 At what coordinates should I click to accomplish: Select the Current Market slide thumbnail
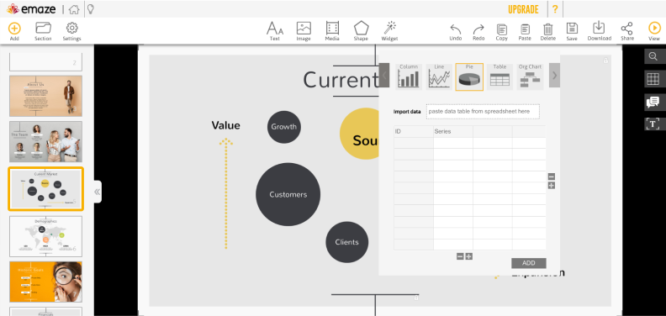coord(46,188)
